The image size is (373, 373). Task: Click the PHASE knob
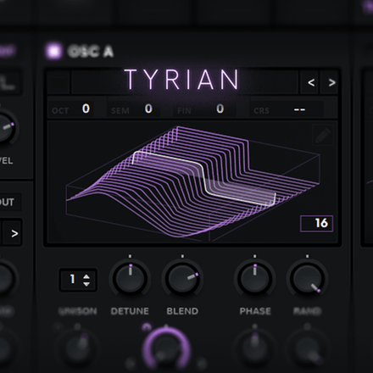point(255,278)
